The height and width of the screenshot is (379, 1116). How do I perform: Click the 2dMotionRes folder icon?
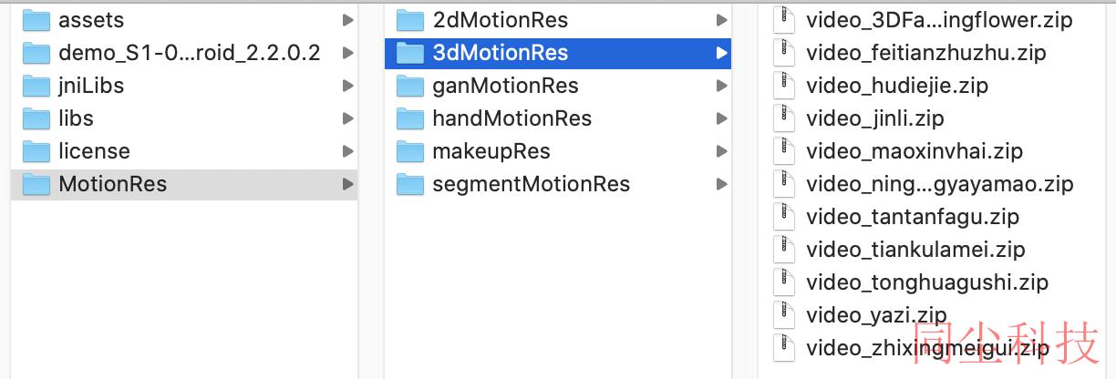pyautogui.click(x=410, y=20)
